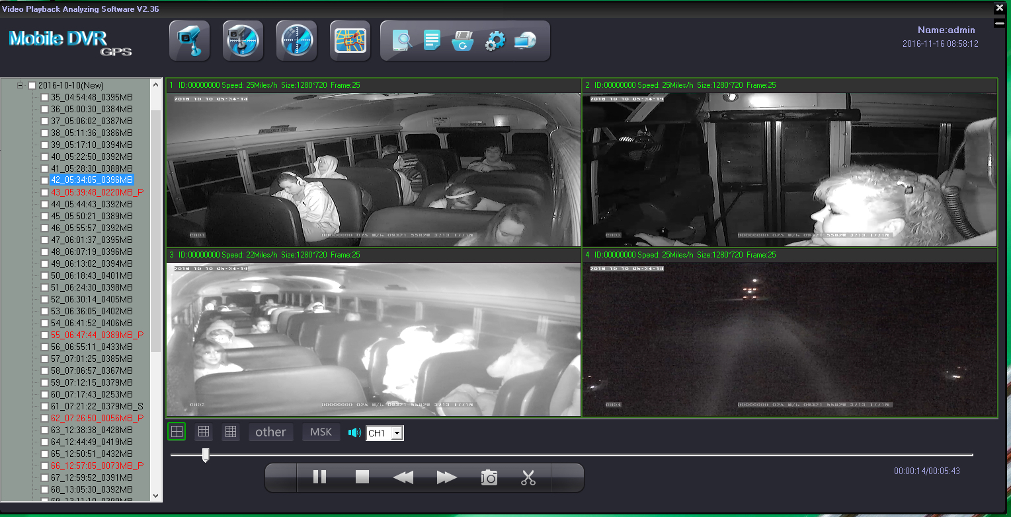Image resolution: width=1011 pixels, height=517 pixels.
Task: Check the box for 35_04:54:48_0395MB
Action: click(44, 98)
